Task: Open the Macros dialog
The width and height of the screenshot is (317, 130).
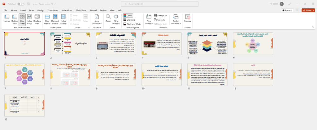Action: (188, 18)
